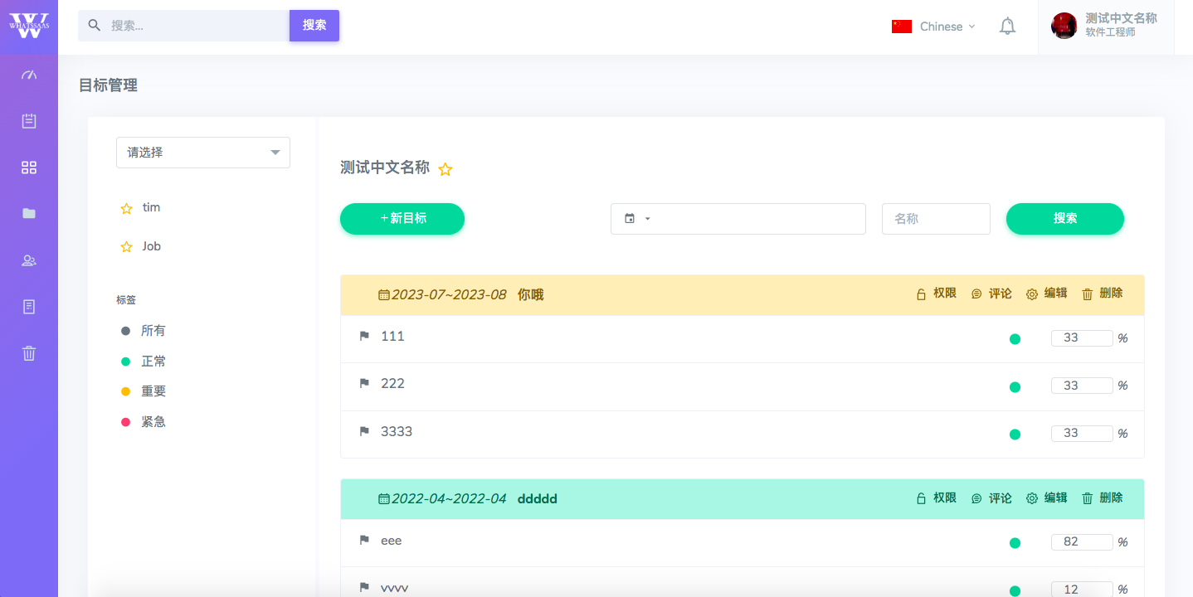The width and height of the screenshot is (1193, 597).
Task: Open the trash icon in the sidebar
Action: [29, 353]
